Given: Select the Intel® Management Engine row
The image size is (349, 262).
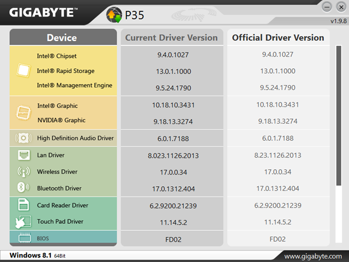Looking at the screenshot, I should coord(75,85).
